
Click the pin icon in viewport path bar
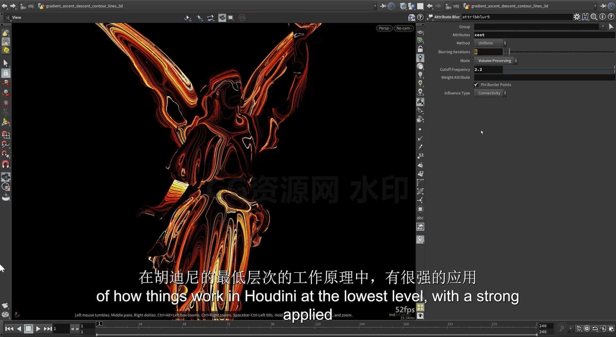pyautogui.click(x=383, y=6)
